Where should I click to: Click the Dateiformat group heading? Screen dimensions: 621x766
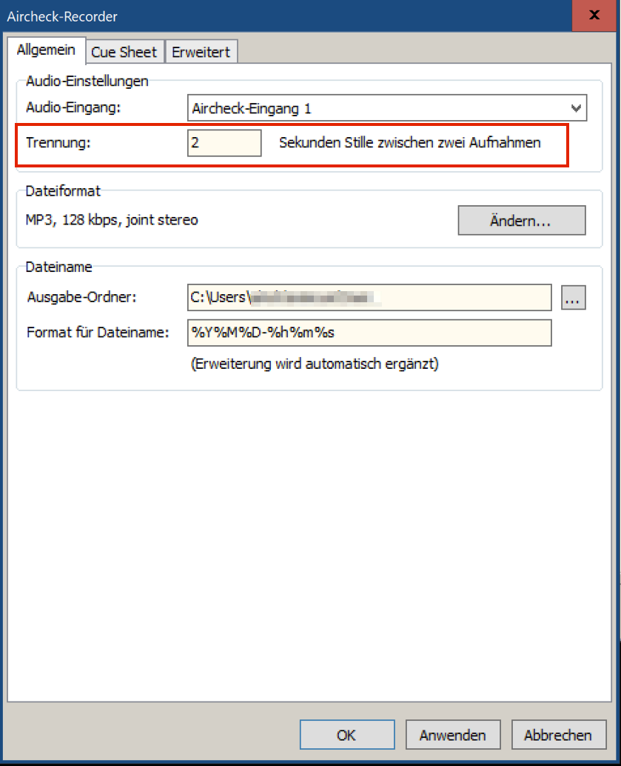click(x=63, y=191)
